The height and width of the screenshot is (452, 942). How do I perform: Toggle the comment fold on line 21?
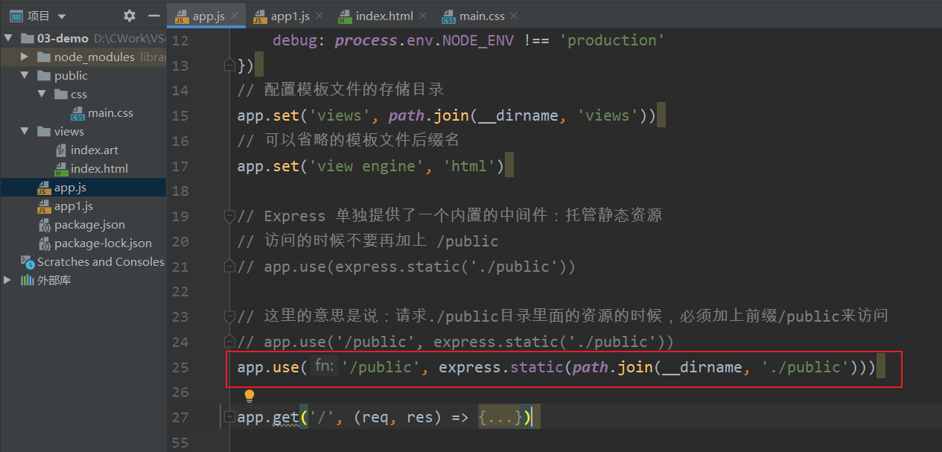[x=229, y=267]
